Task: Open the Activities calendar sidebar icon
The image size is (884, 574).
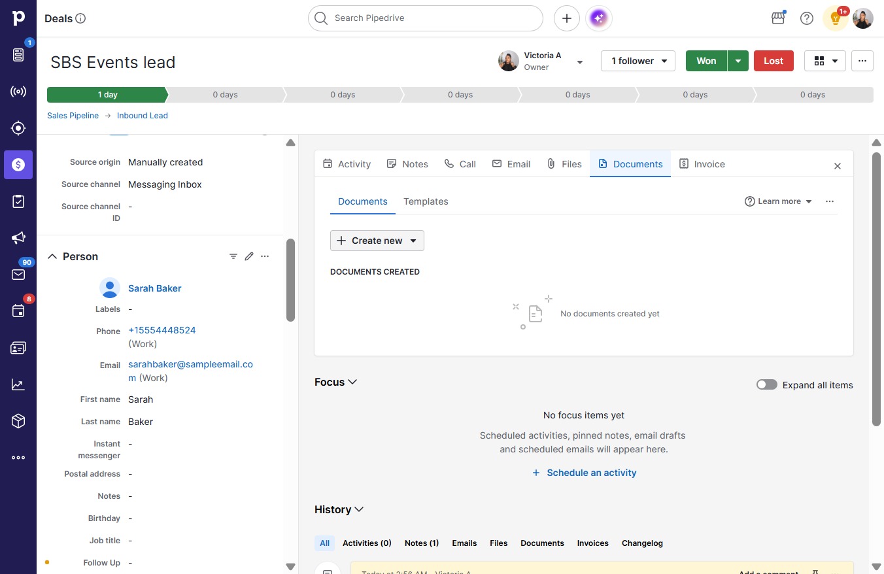Action: 18,311
